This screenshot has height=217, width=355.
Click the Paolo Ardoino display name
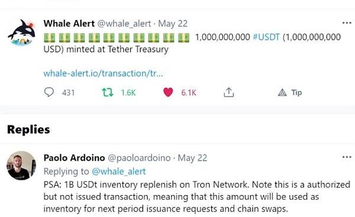tap(75, 158)
